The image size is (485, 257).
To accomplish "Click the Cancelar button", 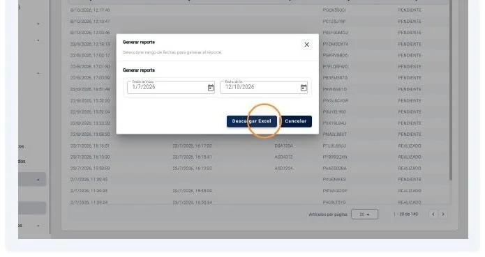I will point(296,121).
